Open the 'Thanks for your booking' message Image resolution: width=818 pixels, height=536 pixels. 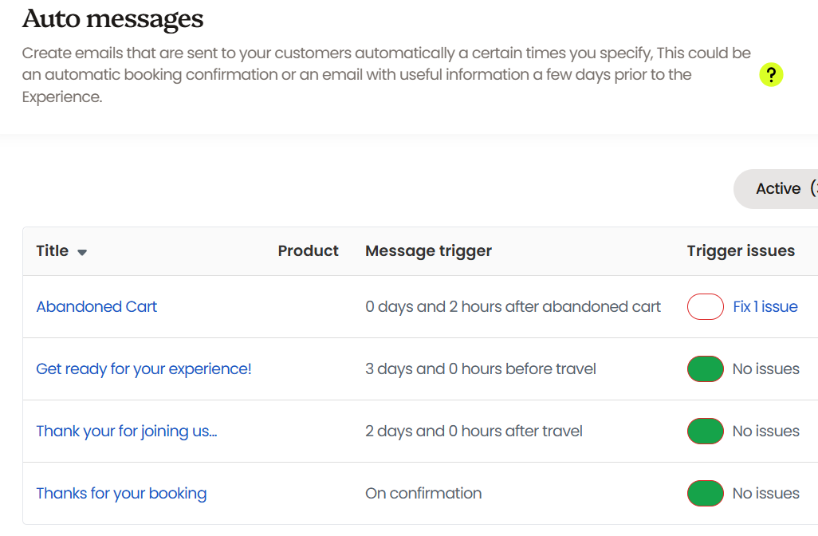(121, 494)
